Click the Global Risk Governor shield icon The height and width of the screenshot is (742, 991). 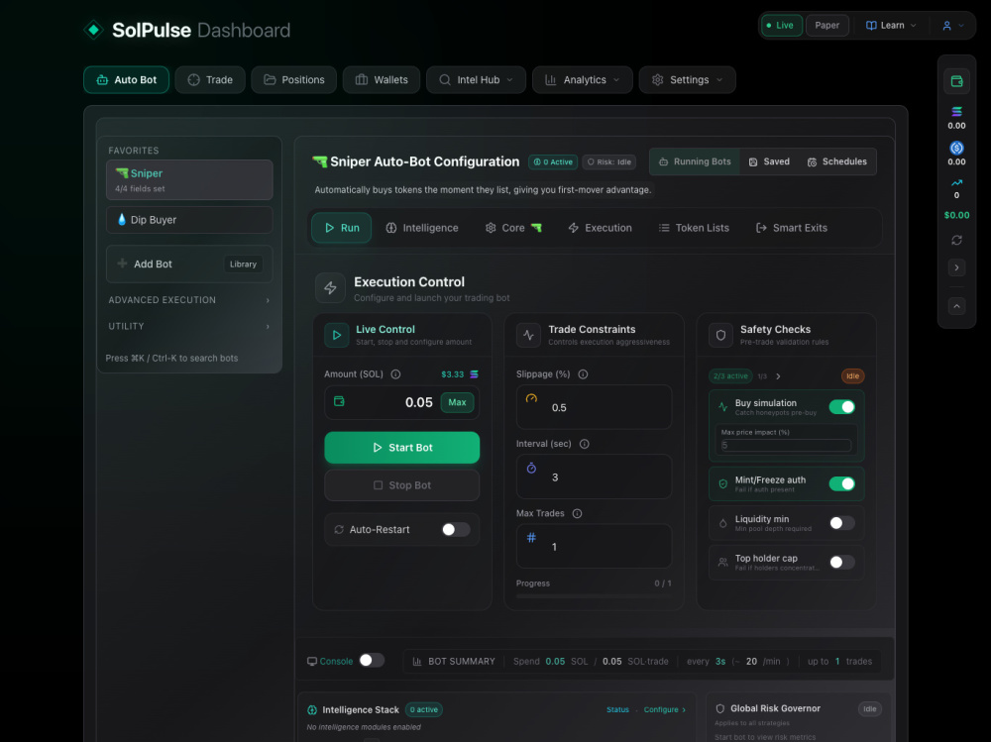(719, 708)
